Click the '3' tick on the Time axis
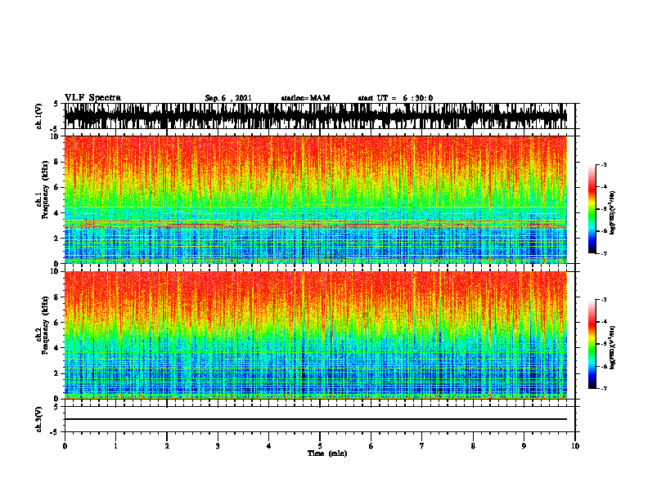The height and width of the screenshot is (500, 648). click(x=218, y=446)
